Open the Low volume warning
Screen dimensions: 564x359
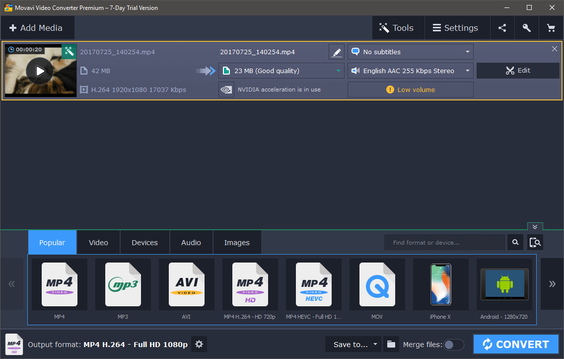pos(410,90)
